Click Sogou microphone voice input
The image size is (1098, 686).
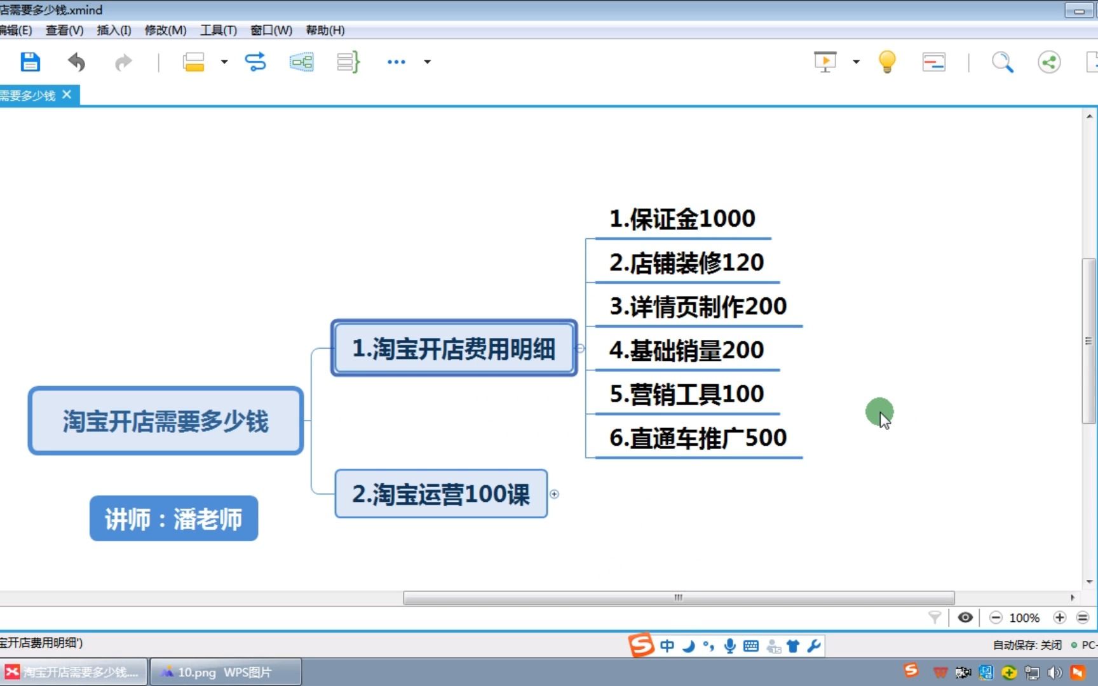(x=730, y=646)
